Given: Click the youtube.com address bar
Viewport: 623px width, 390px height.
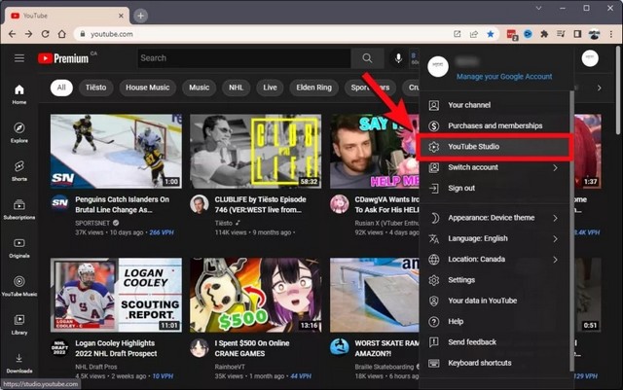Looking at the screenshot, I should pos(262,34).
